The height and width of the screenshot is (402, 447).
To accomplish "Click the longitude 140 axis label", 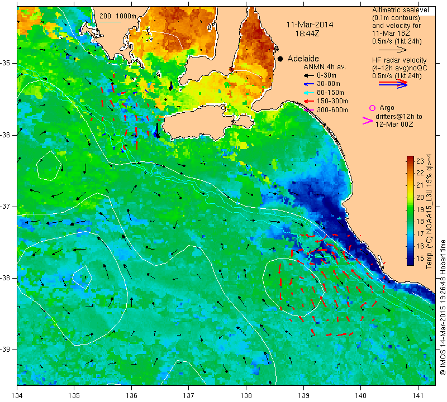I will pos(360,396).
